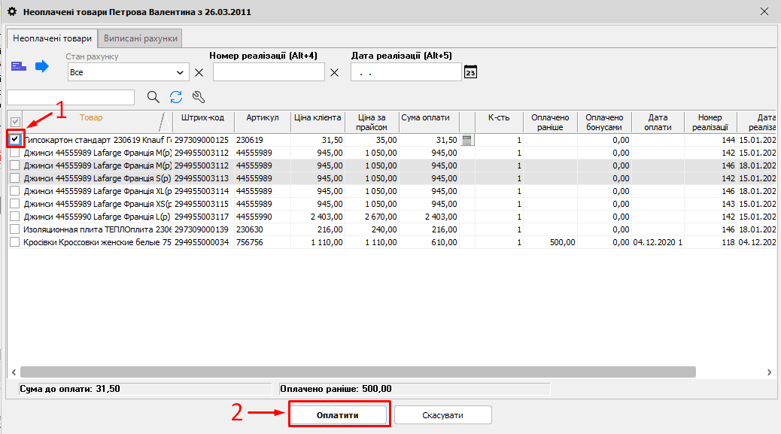
Task: Click the blue right arrow icon
Action: point(42,67)
